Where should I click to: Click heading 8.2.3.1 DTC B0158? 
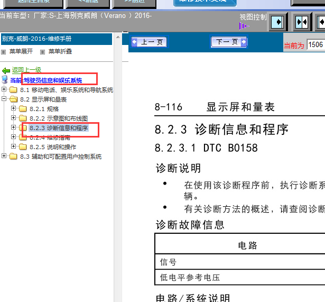[x=206, y=148]
